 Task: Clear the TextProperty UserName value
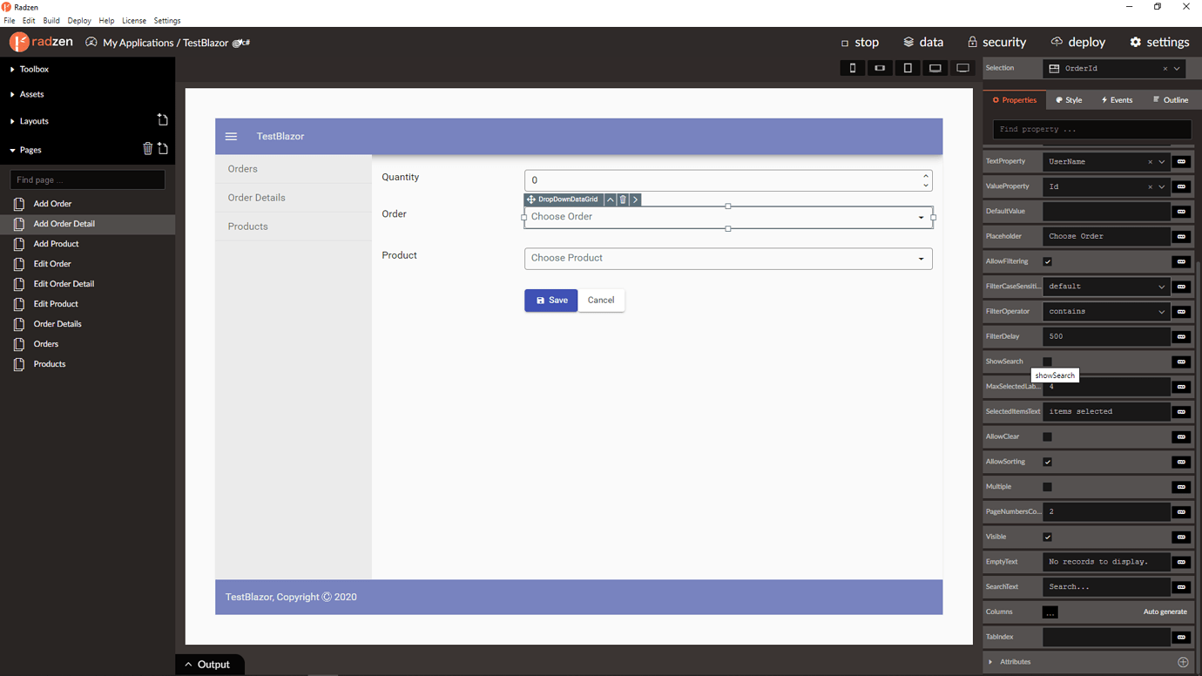click(x=1150, y=162)
